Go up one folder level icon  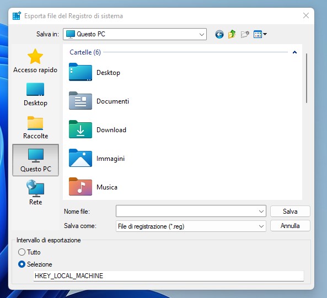pos(232,34)
